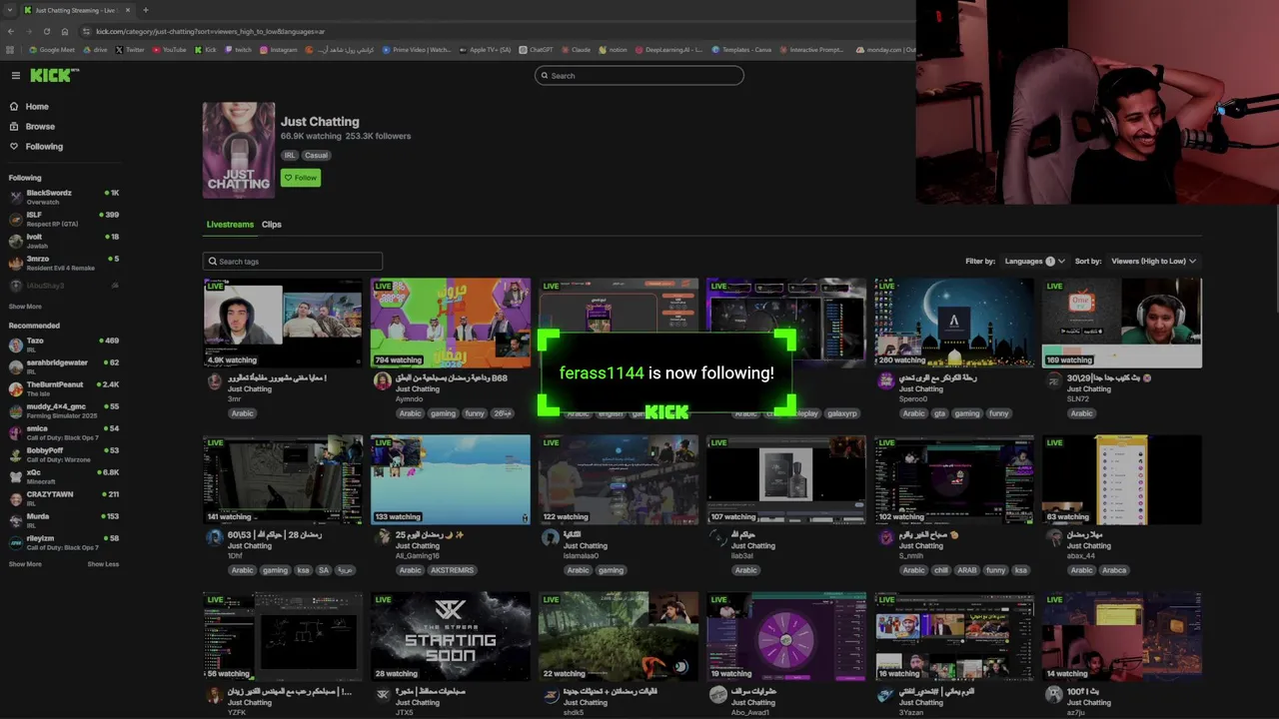Switch to the Livestreams tab

[230, 224]
